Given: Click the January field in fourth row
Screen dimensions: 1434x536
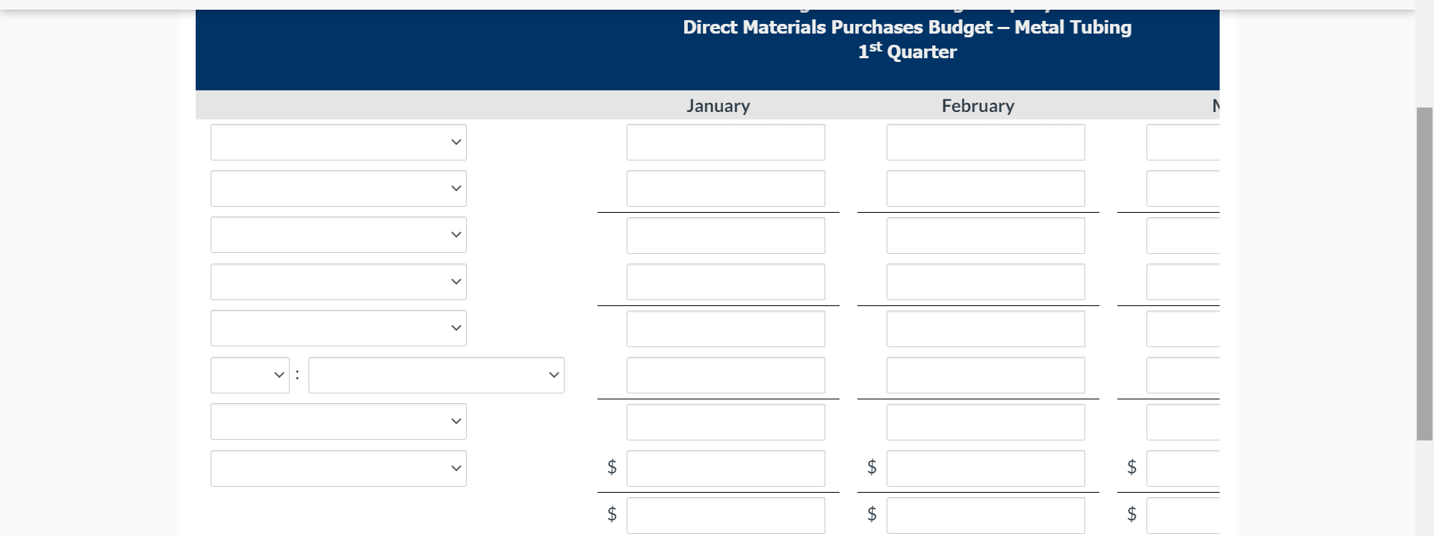Looking at the screenshot, I should (726, 281).
